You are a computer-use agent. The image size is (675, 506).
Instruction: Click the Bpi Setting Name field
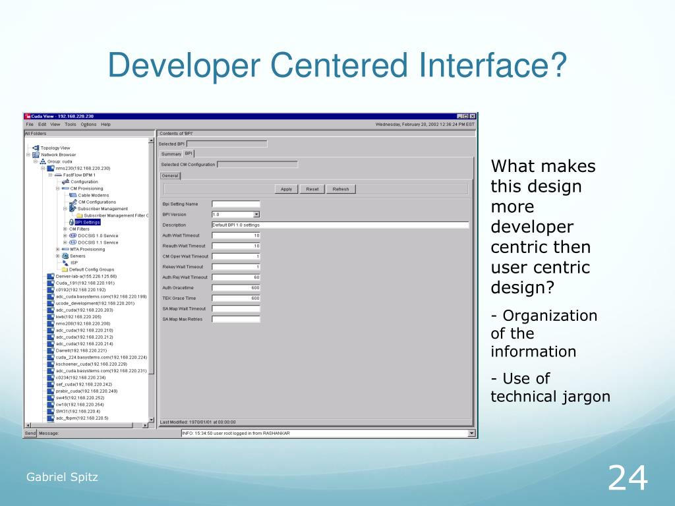(236, 204)
